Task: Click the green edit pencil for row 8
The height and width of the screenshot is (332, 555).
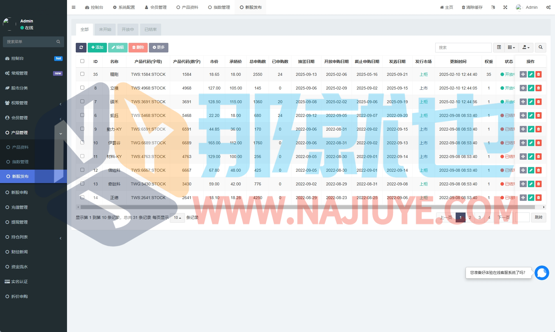Action: coord(531,88)
